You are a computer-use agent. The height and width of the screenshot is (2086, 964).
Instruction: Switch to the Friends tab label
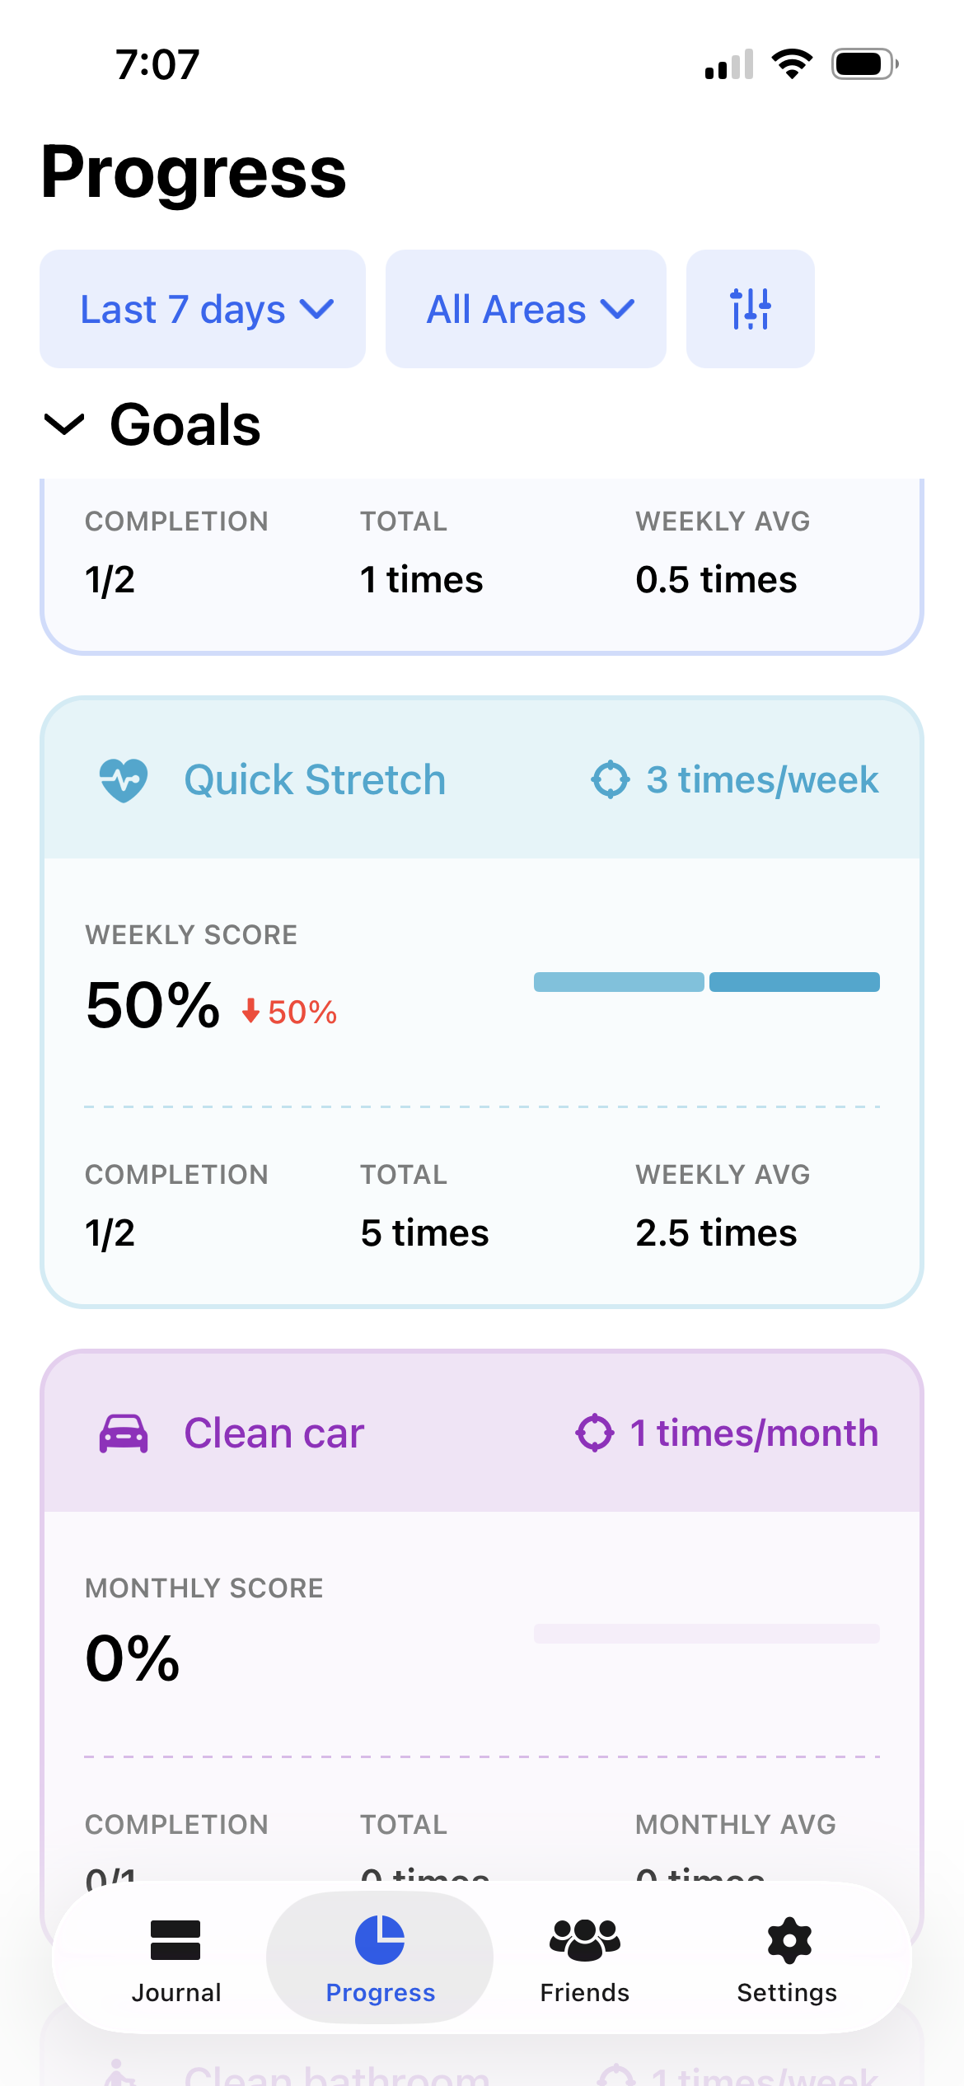584,1992
